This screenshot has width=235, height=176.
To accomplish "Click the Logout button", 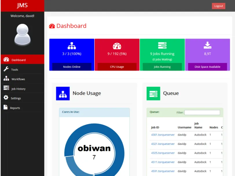I will click(219, 6).
